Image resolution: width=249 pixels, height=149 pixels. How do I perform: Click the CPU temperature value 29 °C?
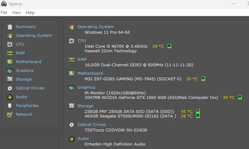coord(158,46)
